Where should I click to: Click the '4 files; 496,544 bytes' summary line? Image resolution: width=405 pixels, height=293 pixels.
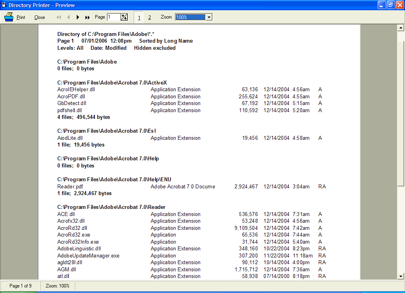(84, 117)
